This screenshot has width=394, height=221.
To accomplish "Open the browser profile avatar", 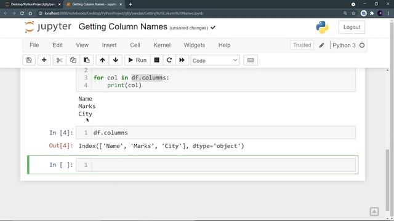I will click(x=380, y=14).
